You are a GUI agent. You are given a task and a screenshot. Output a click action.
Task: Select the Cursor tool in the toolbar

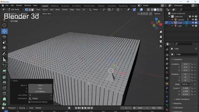[4, 25]
